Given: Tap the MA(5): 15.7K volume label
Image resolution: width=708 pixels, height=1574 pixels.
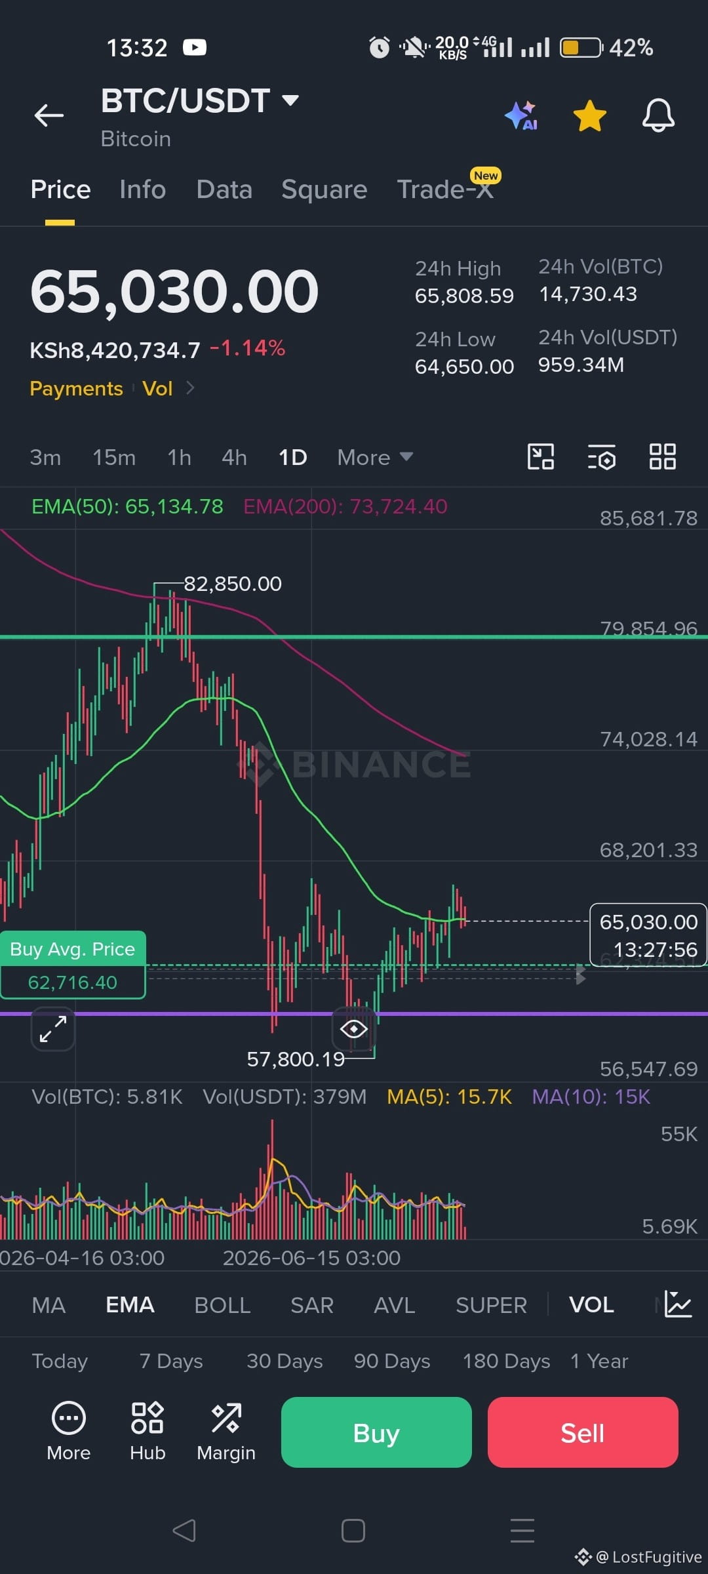Looking at the screenshot, I should click(449, 1097).
